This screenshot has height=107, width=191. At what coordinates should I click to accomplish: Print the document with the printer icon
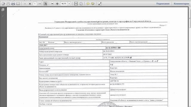pos(13,4)
